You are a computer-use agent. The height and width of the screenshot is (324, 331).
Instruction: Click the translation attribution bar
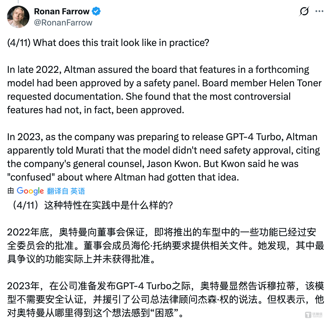point(46,191)
